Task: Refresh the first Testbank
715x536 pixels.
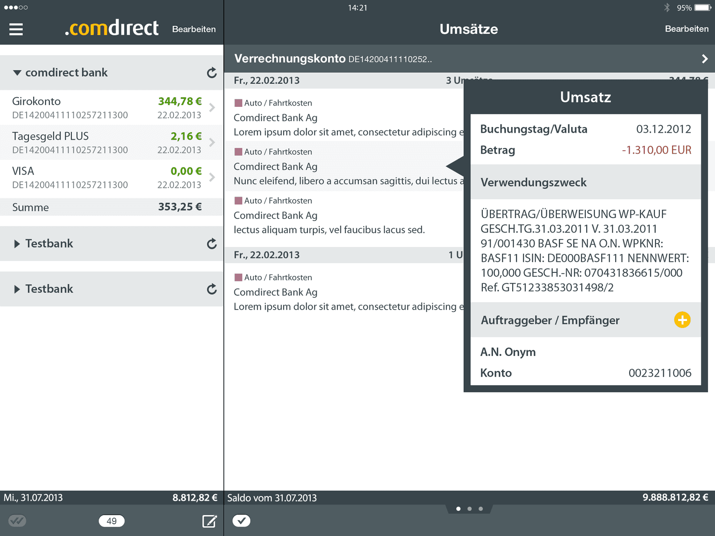Action: coord(212,244)
